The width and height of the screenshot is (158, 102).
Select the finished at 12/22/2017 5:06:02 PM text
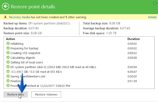48,86
